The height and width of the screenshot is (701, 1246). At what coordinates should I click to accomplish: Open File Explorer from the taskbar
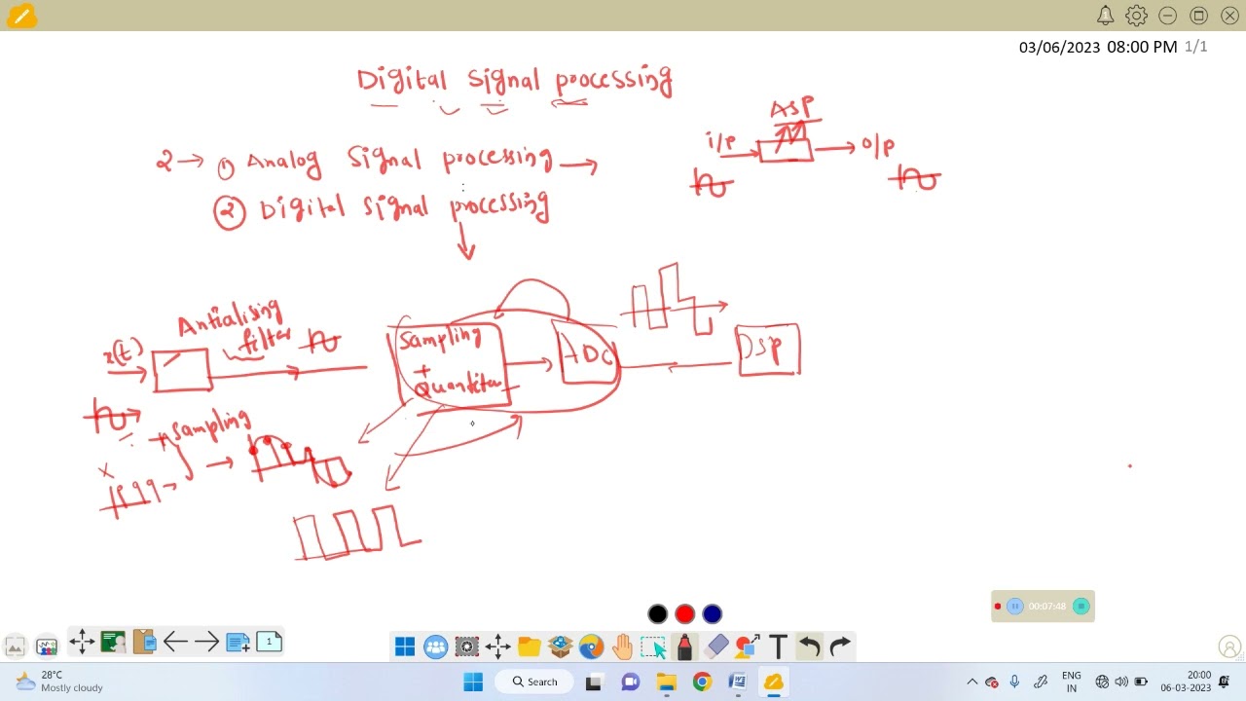666,682
